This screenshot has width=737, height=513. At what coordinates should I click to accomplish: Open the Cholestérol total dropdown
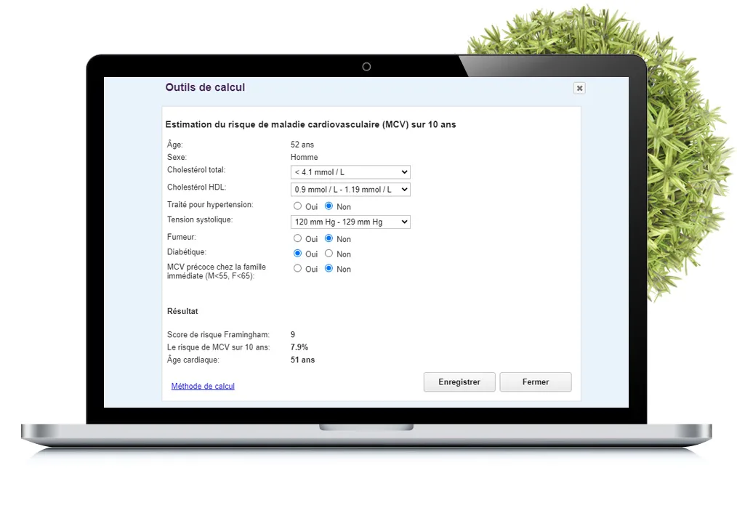(350, 172)
